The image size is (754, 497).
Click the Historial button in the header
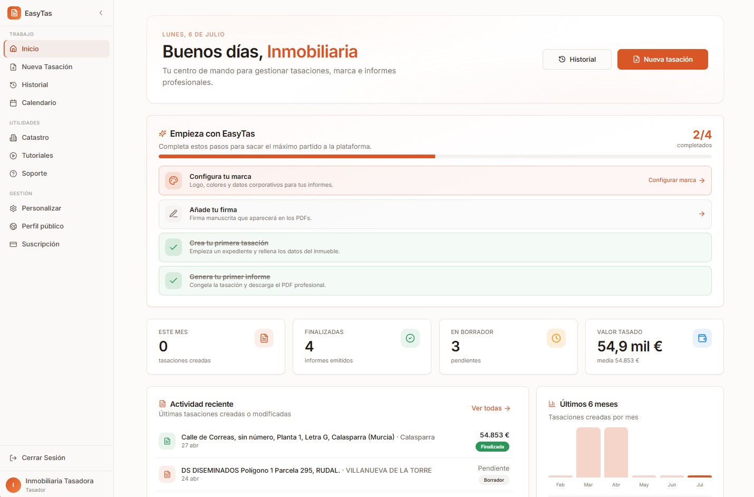tap(577, 60)
